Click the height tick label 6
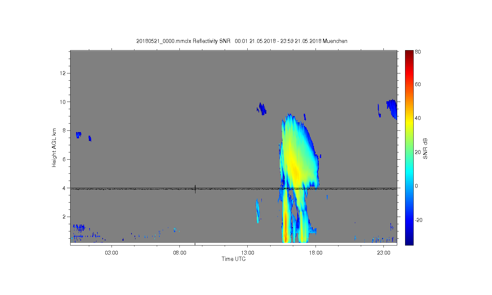 [65, 159]
